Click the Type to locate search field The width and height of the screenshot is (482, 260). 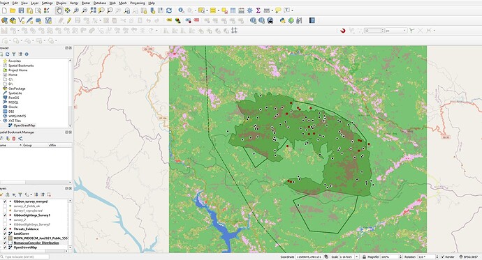(x=25, y=257)
